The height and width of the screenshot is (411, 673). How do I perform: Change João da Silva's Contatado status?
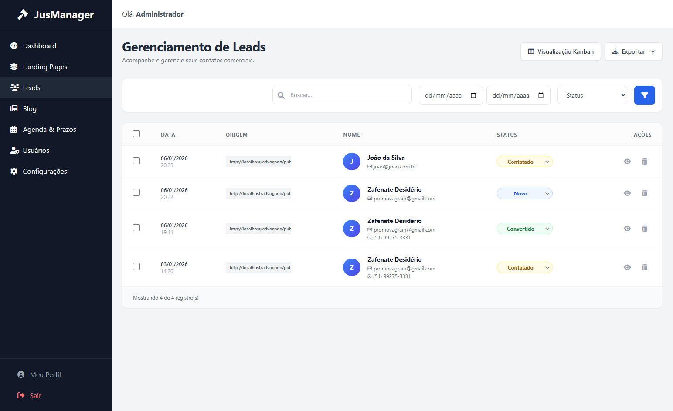click(524, 162)
